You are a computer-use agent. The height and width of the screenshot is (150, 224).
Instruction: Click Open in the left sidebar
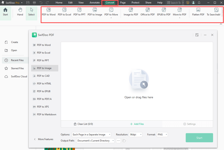[11, 50]
